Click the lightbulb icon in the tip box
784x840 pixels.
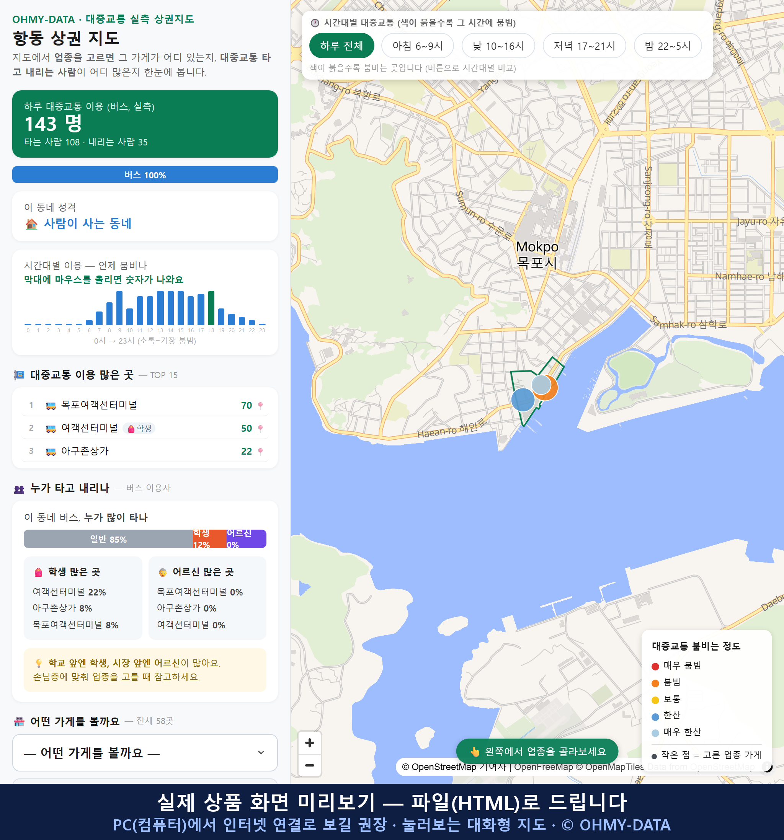tap(38, 663)
